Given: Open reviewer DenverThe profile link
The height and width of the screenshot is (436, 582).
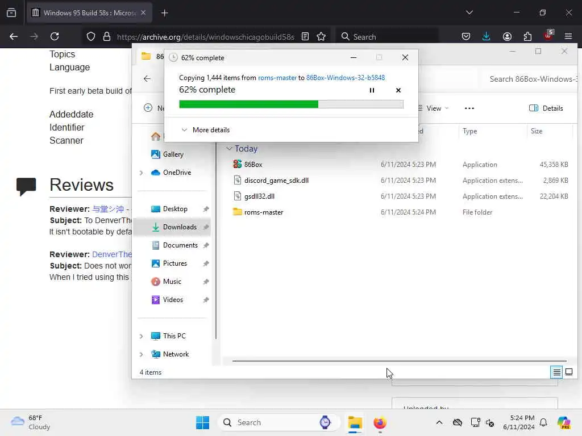Looking at the screenshot, I should [112, 254].
